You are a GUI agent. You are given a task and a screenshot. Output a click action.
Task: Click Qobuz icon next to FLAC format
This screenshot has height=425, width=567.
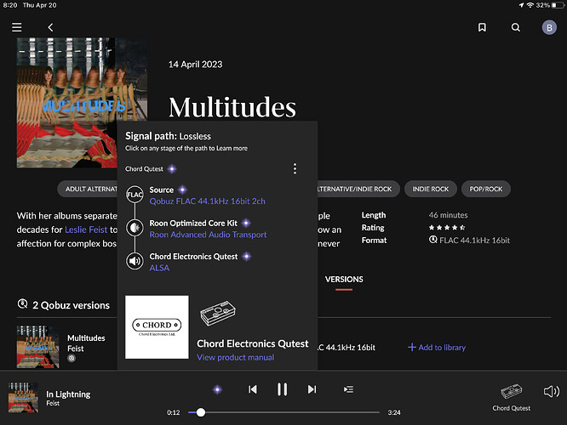[x=432, y=240]
